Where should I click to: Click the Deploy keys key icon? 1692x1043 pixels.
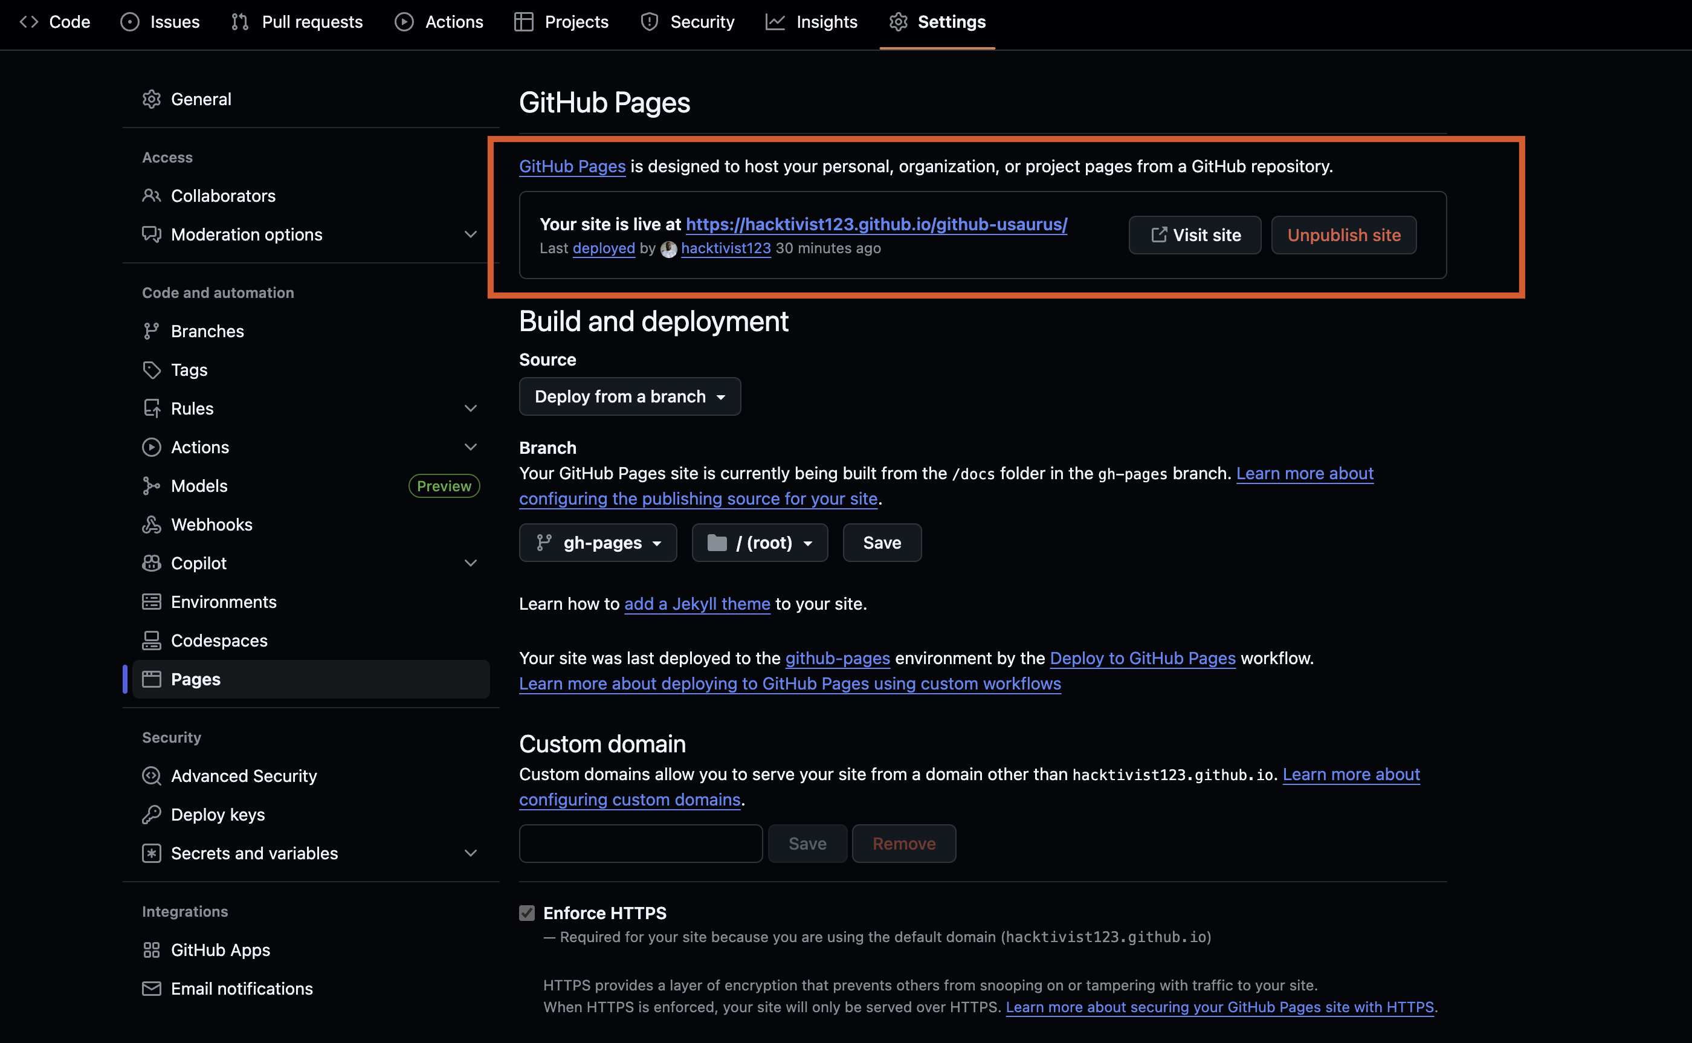(152, 815)
